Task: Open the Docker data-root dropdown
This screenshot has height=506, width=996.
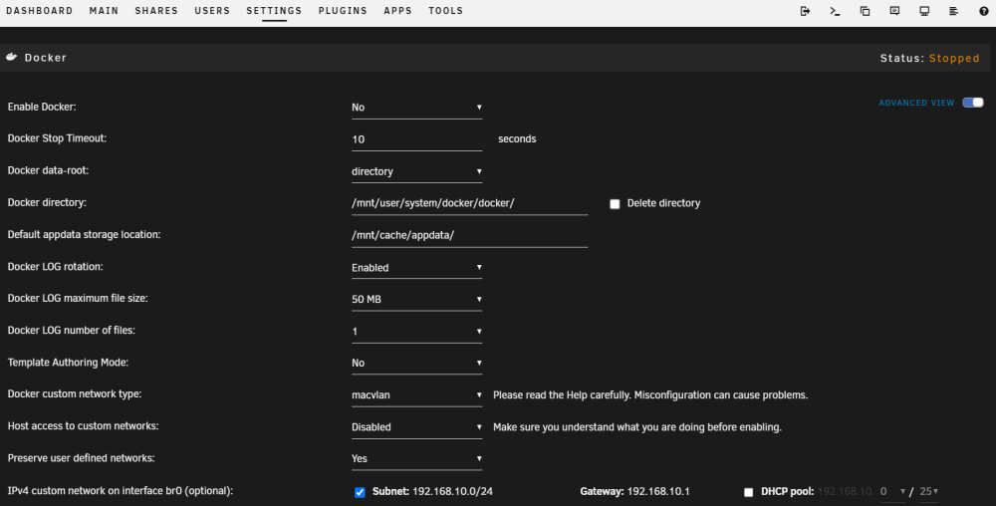Action: click(x=416, y=171)
